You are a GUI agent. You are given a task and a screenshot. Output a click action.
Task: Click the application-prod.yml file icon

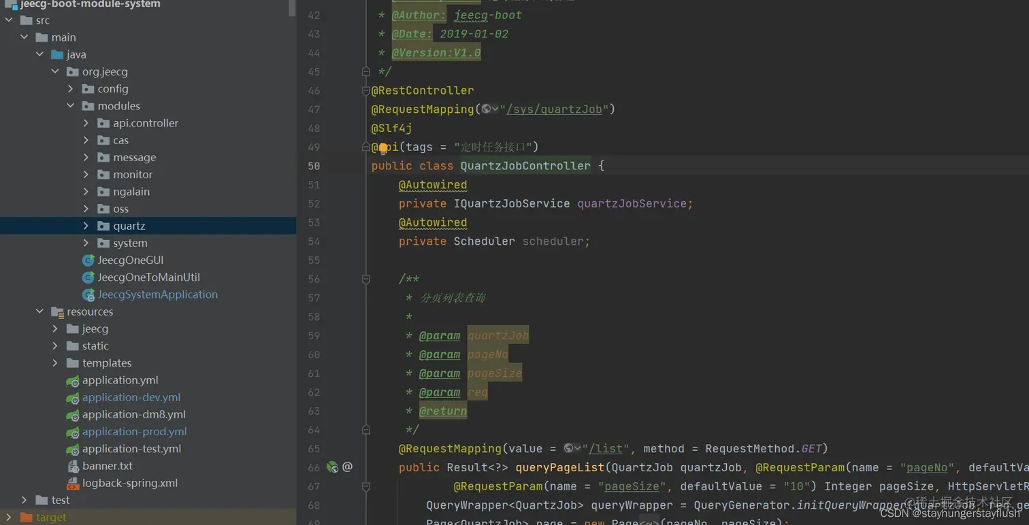pos(73,432)
